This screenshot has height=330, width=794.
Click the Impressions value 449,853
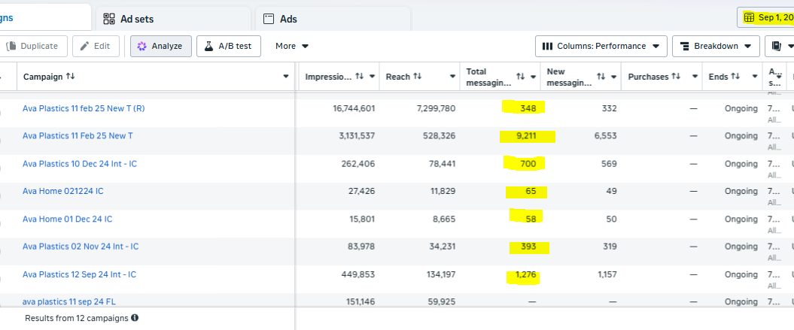pyautogui.click(x=357, y=274)
